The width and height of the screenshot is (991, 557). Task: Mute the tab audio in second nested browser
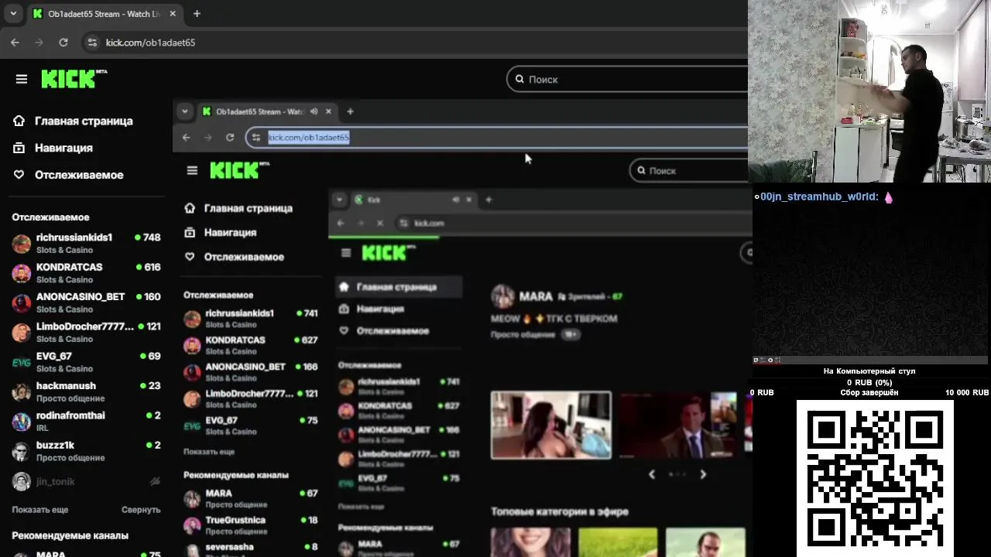[314, 111]
